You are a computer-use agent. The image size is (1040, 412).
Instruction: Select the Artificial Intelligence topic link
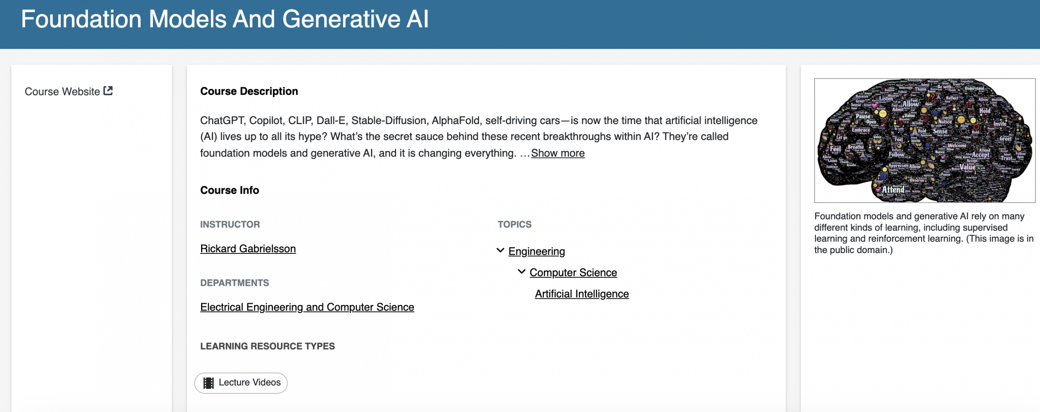[582, 294]
